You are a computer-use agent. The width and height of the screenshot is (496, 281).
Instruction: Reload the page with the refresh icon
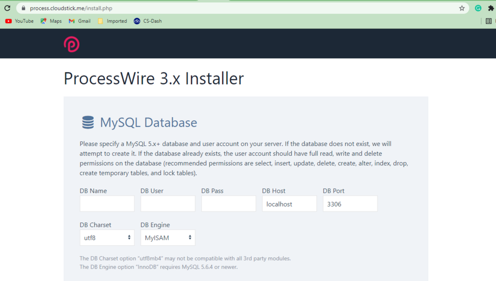7,8
